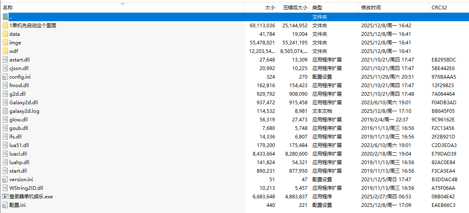Select the file name cjson.dll
The width and height of the screenshot is (469, 213).
tap(19, 68)
